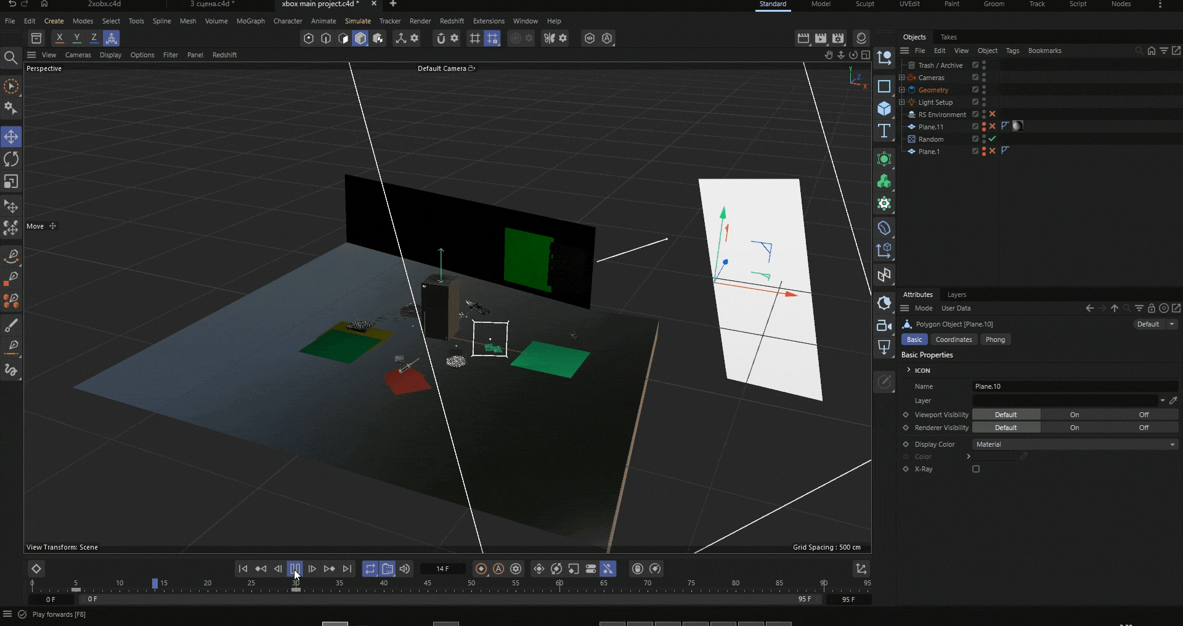Pause playback with the pause button
Screen dimensions: 1183x626
point(295,569)
